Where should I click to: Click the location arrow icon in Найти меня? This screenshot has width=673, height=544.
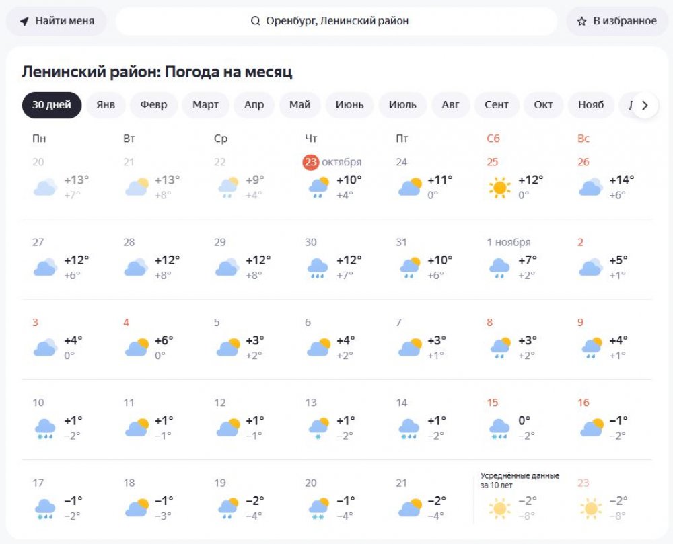click(24, 21)
